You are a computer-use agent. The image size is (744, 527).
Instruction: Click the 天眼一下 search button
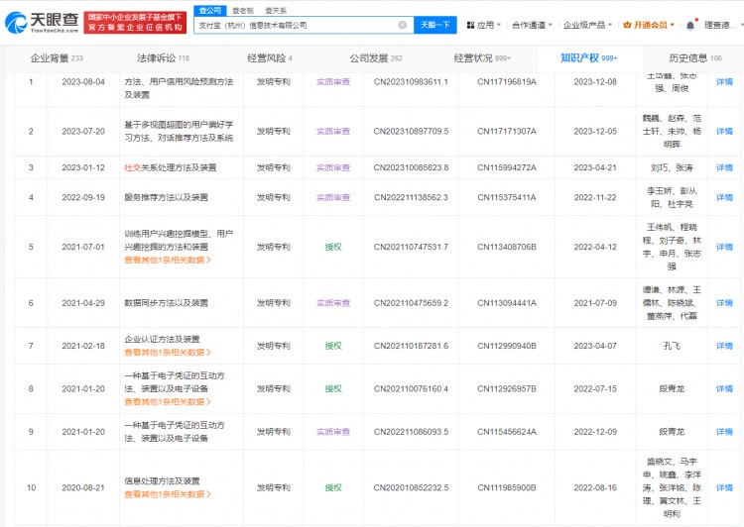point(435,25)
